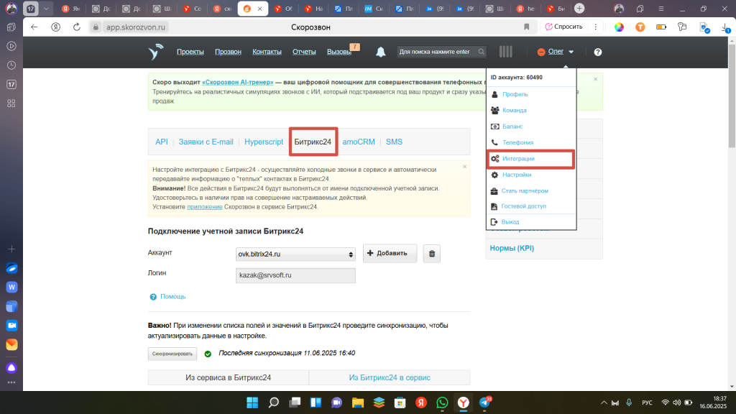Image resolution: width=736 pixels, height=414 pixels.
Task: Click the Добавить button
Action: 390,254
